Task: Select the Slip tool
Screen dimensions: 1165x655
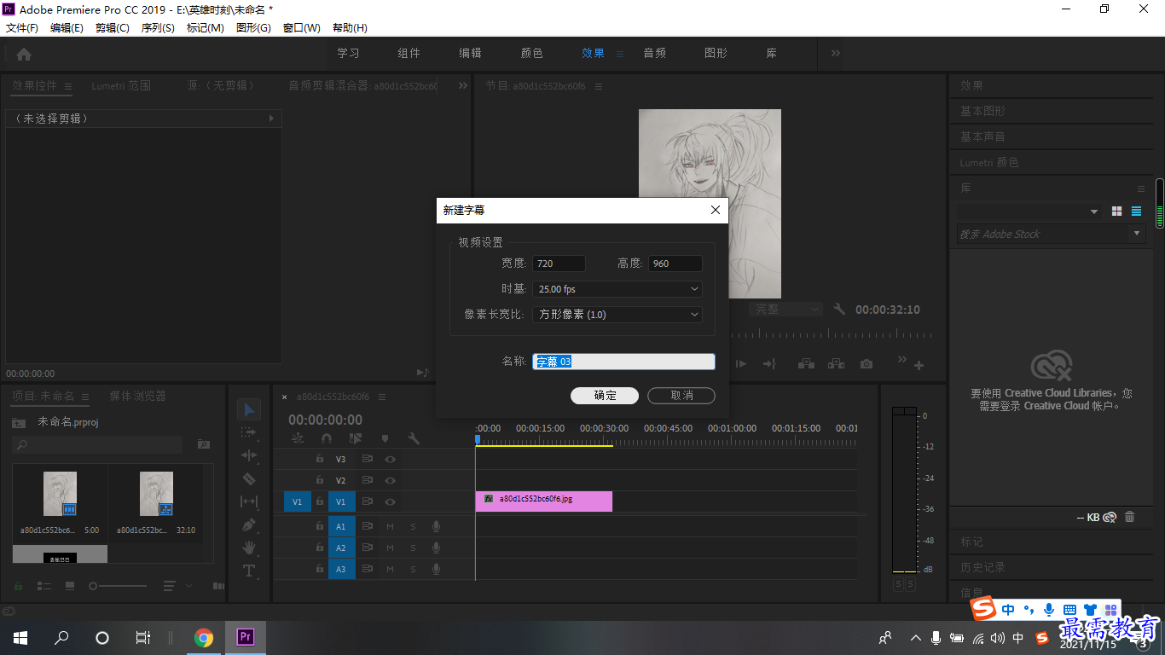Action: pyautogui.click(x=249, y=501)
